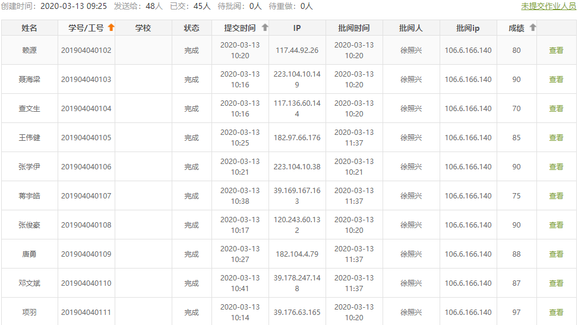
Task: Click the 状态 column header
Action: coord(191,28)
